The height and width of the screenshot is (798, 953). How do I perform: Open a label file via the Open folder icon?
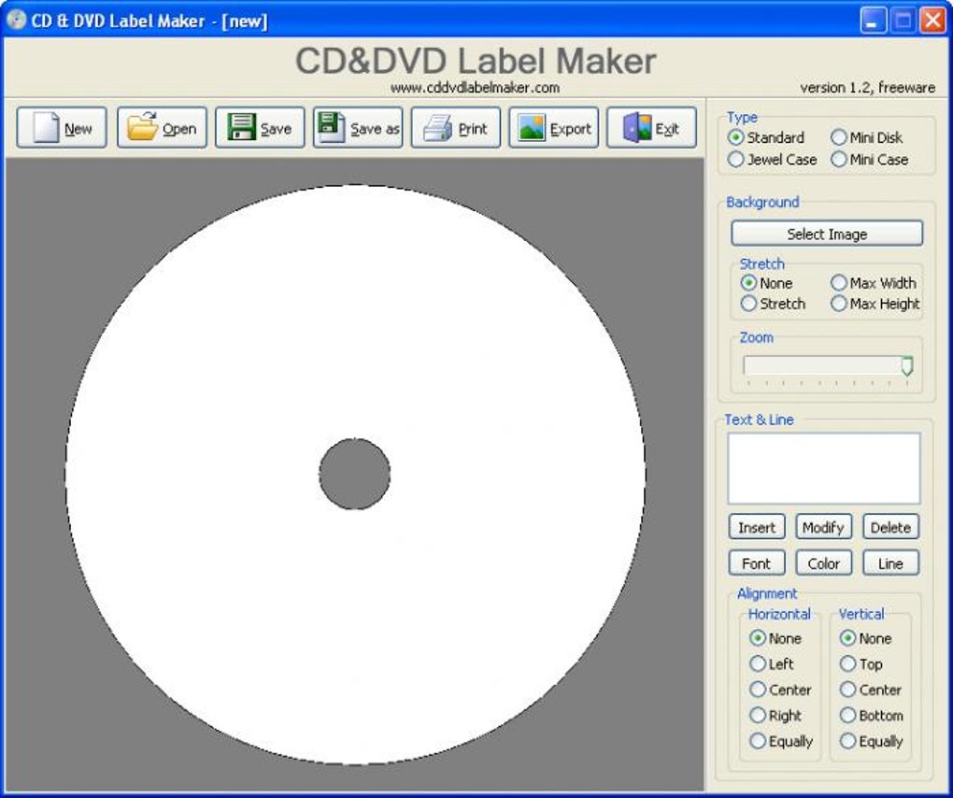(x=142, y=126)
